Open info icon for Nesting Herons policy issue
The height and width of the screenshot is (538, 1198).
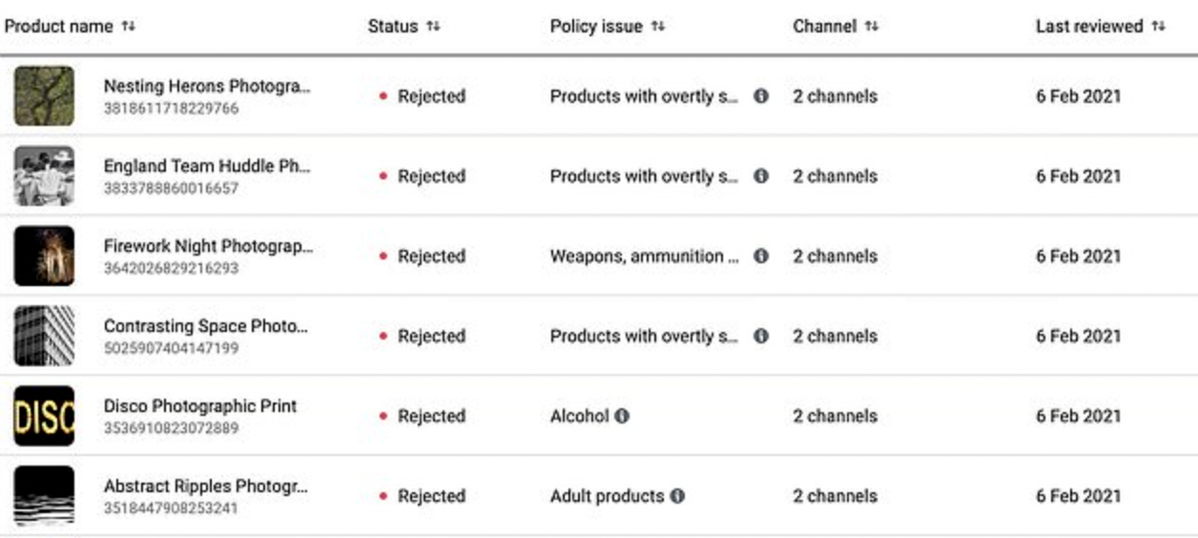coord(761,96)
